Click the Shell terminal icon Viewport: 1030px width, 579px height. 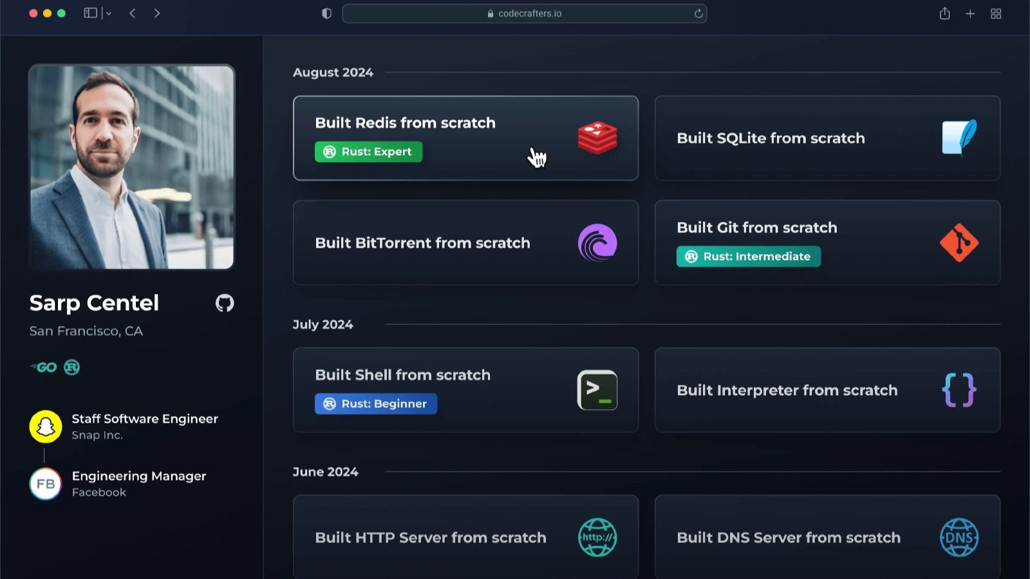coord(597,390)
